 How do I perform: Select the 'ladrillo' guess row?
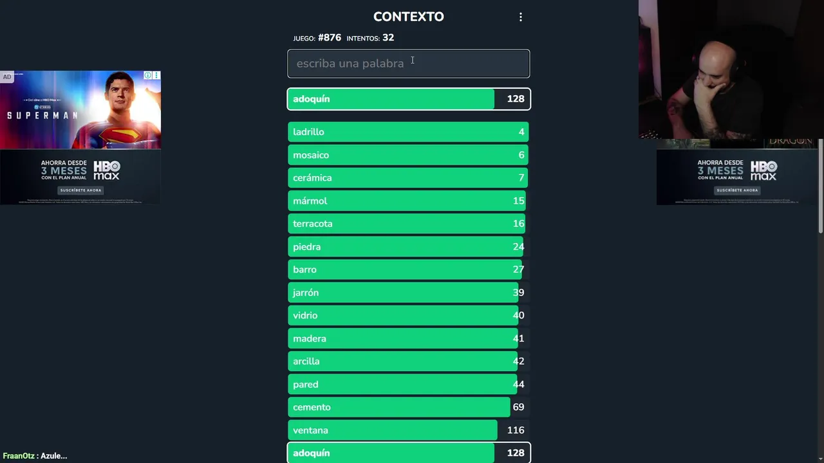point(408,132)
